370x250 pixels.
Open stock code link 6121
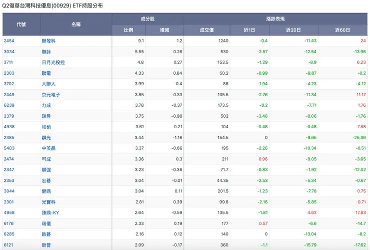(x=8, y=245)
